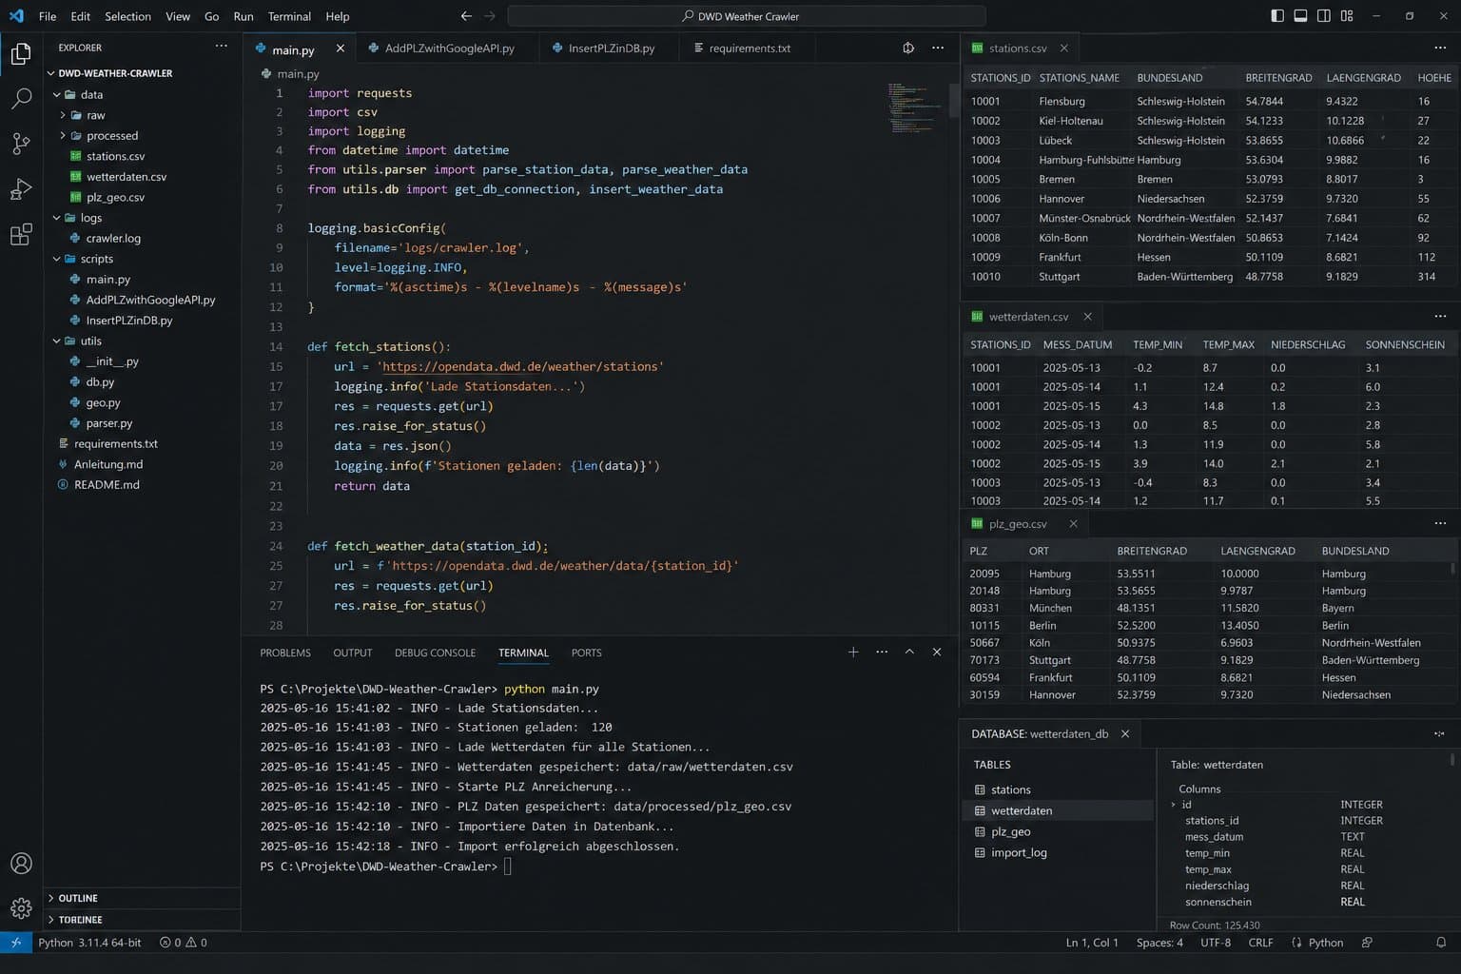Screen dimensions: 1461x974
Task: Click the split editor icon beside tabs
Action: 908,48
